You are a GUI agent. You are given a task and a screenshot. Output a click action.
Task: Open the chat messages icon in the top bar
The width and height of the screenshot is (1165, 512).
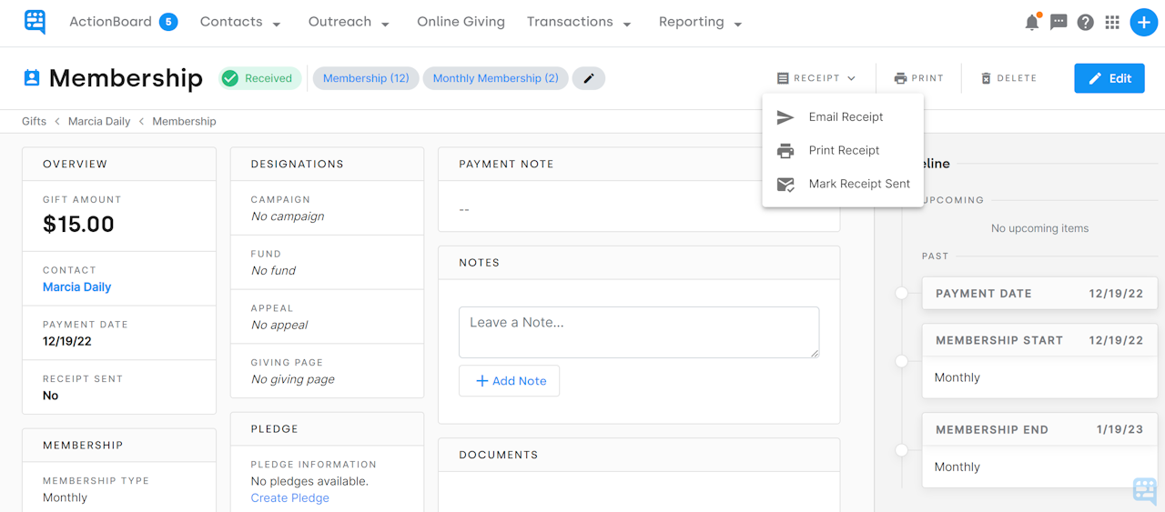coord(1059,22)
